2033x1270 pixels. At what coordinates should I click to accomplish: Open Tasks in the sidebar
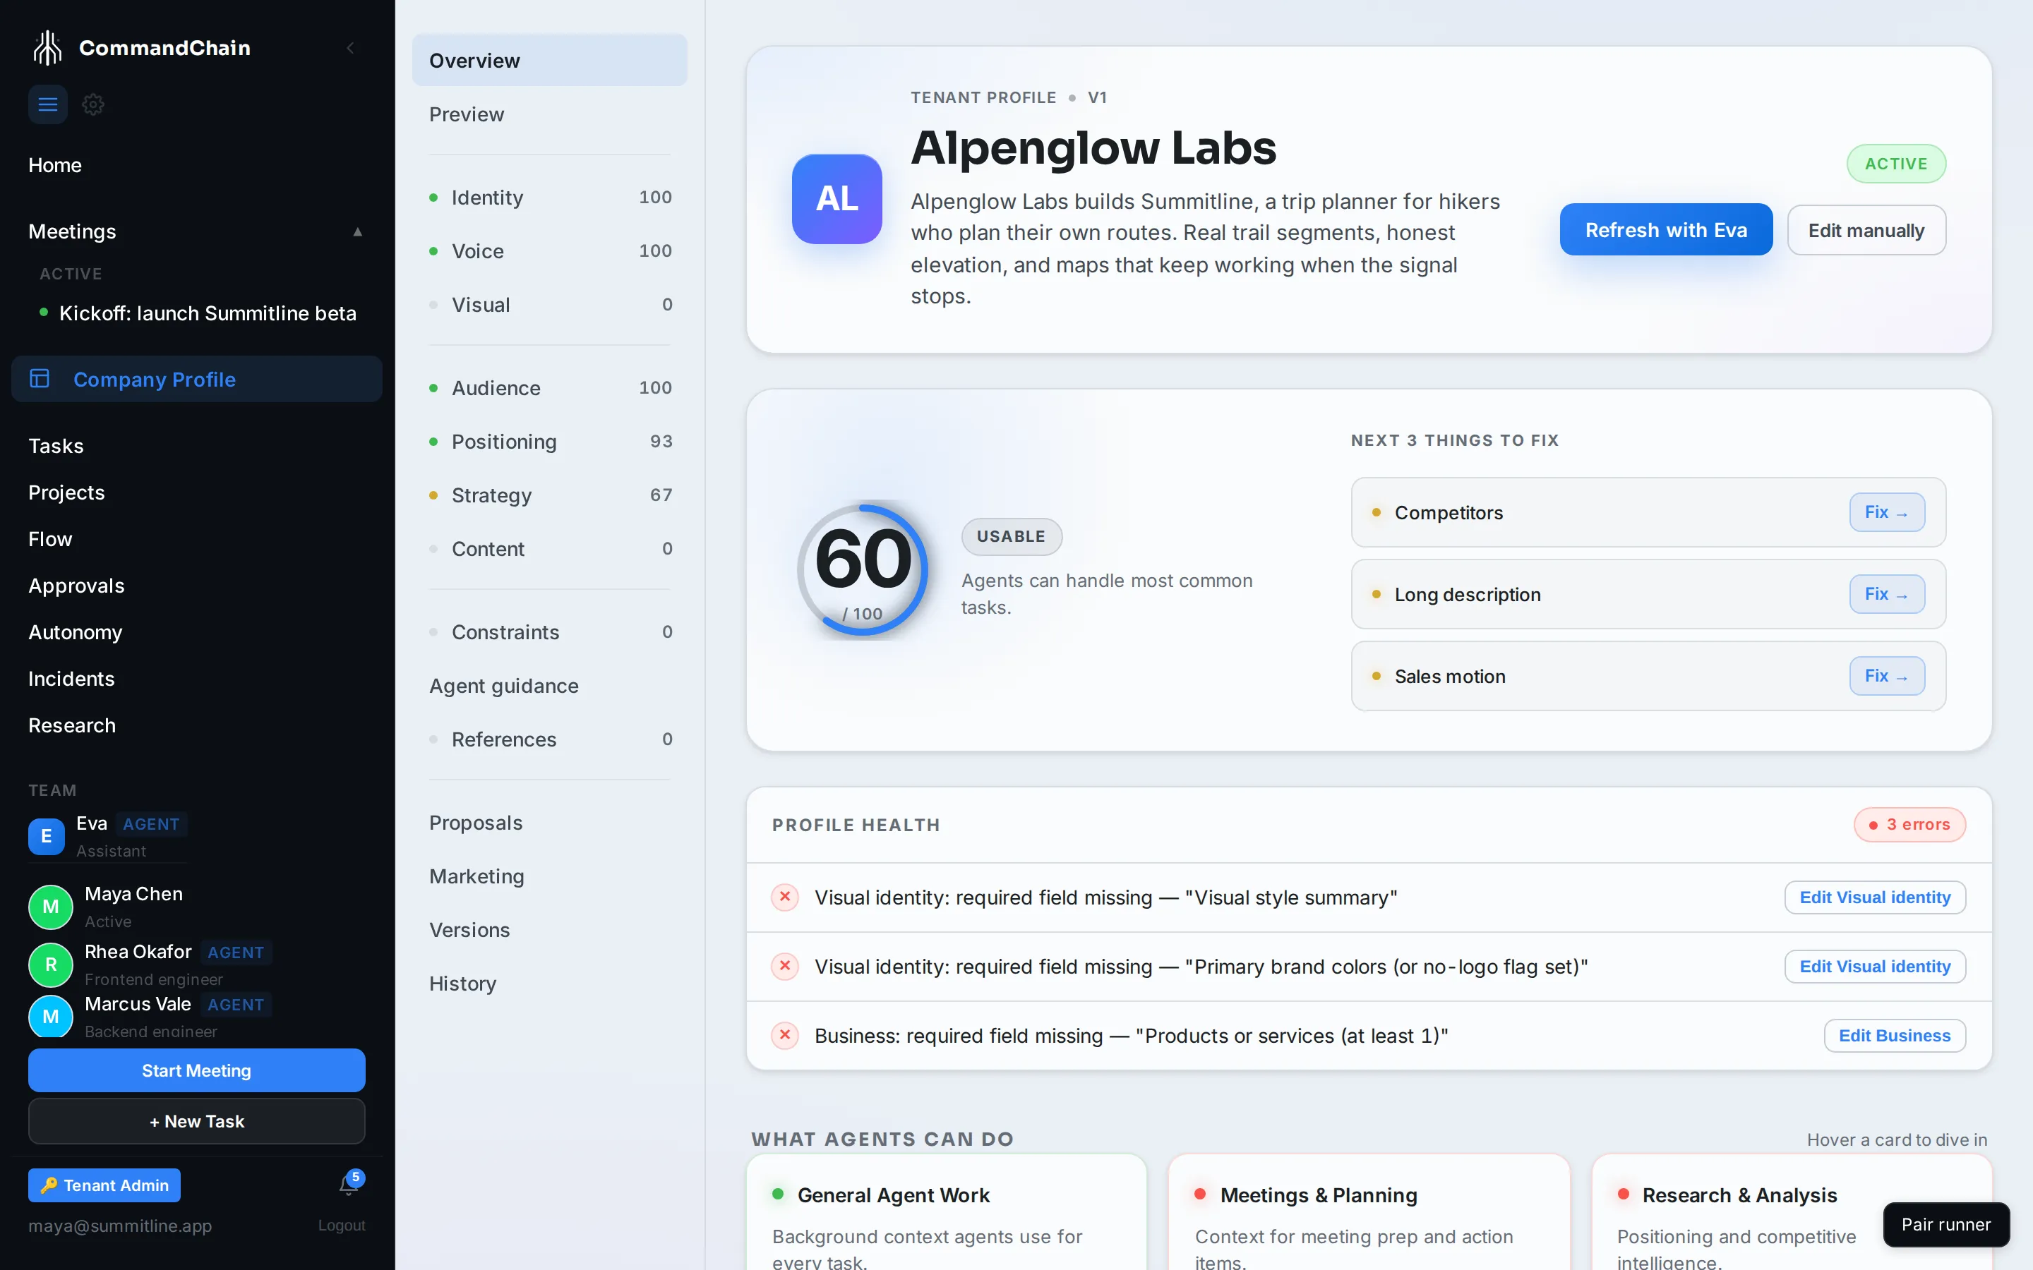point(56,446)
